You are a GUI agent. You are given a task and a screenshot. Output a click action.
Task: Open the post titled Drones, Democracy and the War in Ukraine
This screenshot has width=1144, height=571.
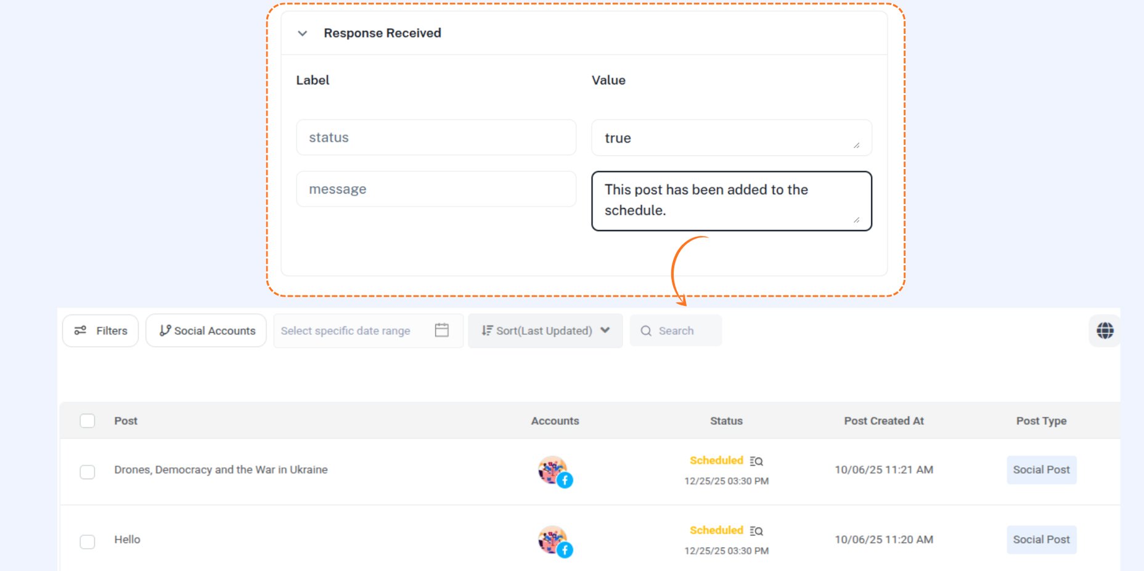tap(221, 469)
